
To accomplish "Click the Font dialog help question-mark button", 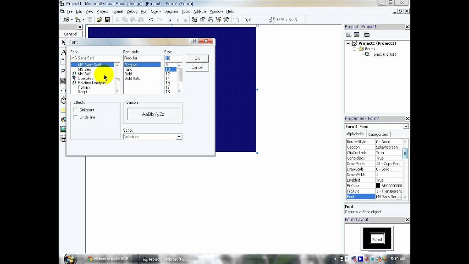I will (x=194, y=41).
